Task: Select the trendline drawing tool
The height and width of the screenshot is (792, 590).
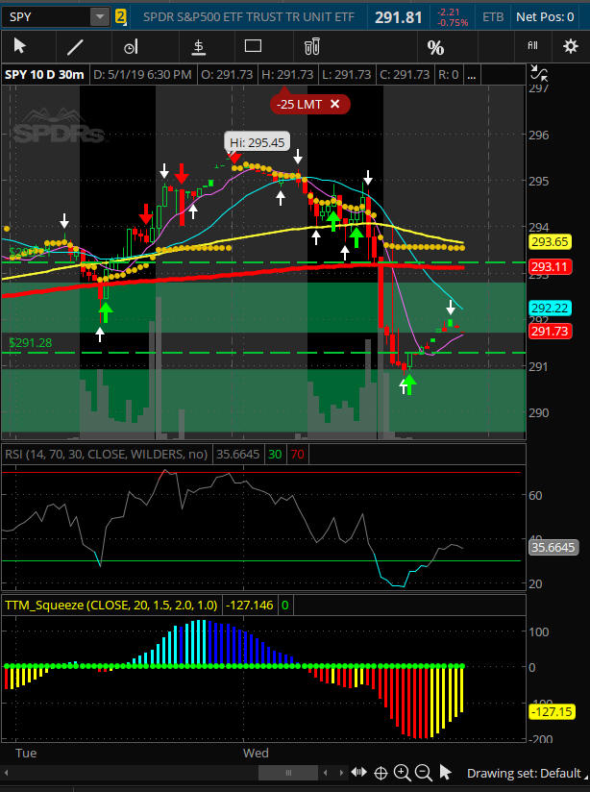Action: [75, 46]
